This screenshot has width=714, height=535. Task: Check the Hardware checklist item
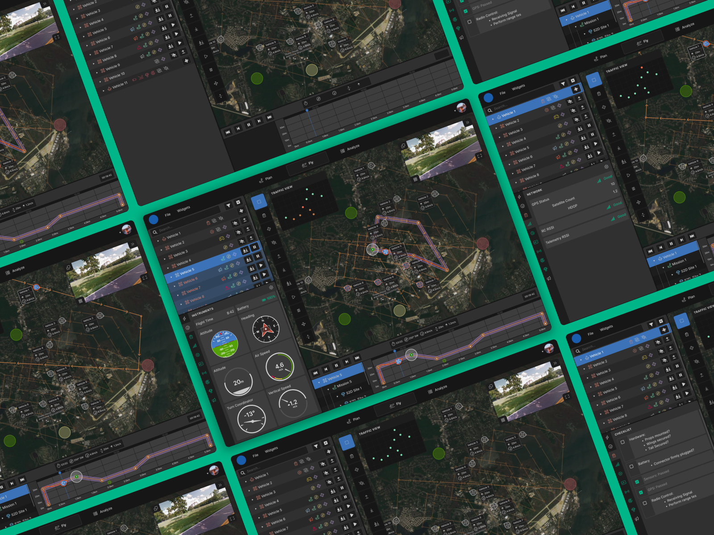[x=622, y=442]
